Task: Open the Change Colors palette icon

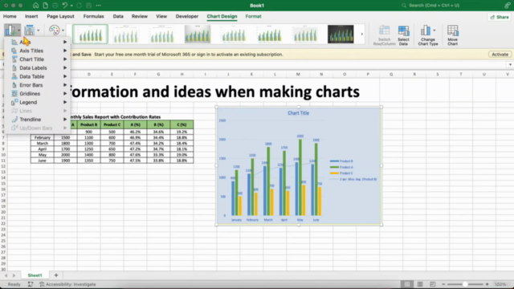Action: 54,31
